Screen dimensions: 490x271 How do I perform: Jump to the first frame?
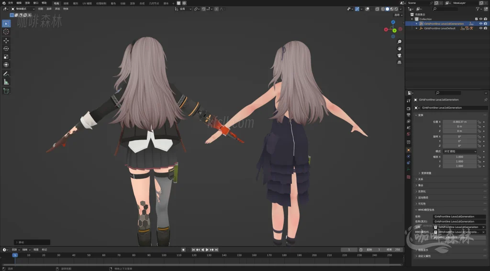(x=193, y=250)
